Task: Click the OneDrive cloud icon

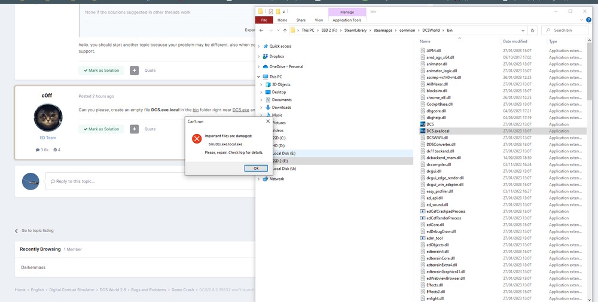Action: (x=266, y=66)
